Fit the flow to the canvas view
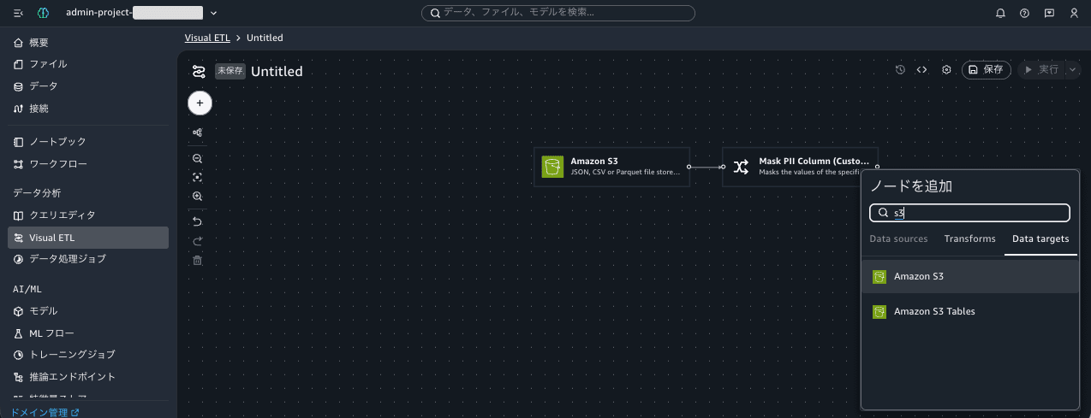Screen dimensions: 1091x418 [198, 178]
